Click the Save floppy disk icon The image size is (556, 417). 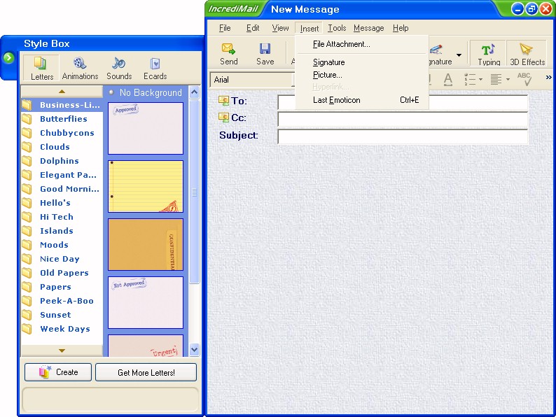(x=265, y=49)
